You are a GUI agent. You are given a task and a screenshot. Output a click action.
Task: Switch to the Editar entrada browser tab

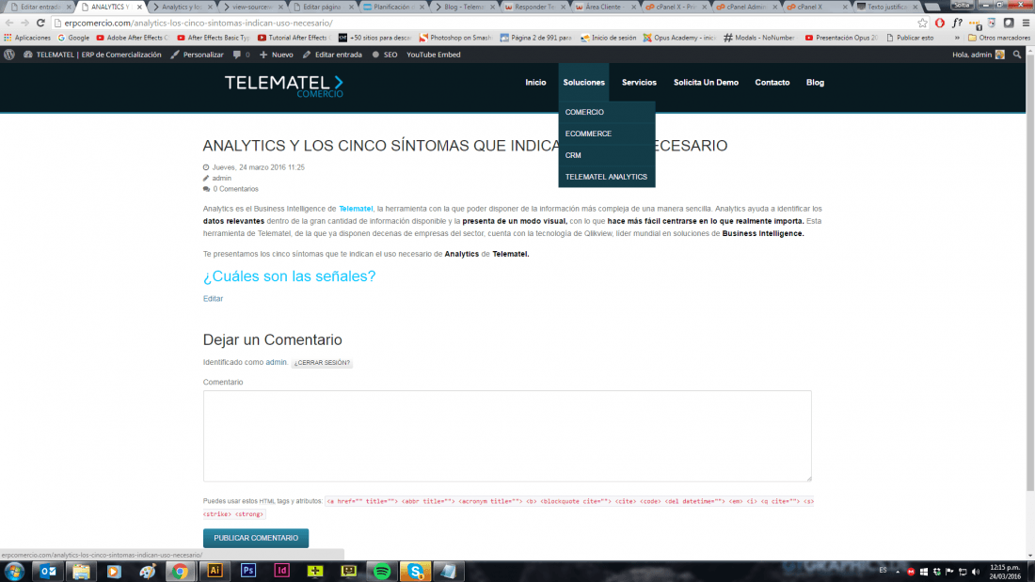coord(39,7)
